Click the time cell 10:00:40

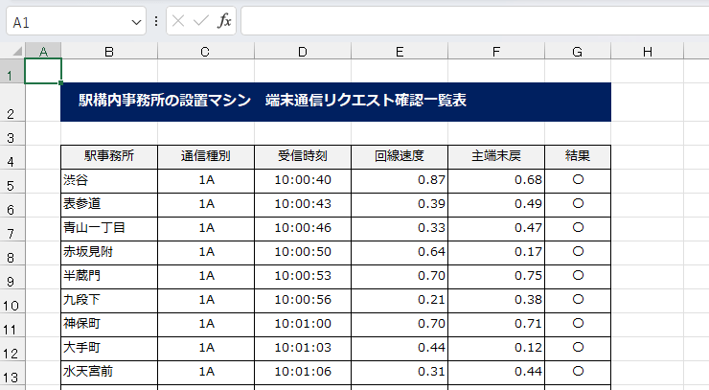click(303, 181)
